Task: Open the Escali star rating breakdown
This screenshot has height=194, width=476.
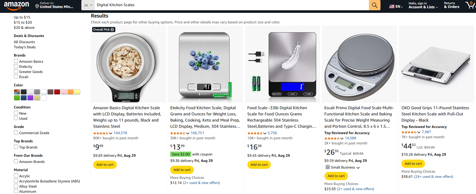Action: 342,138
